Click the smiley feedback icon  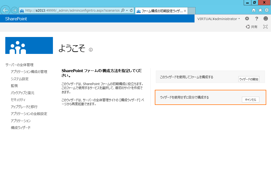click(x=266, y=18)
